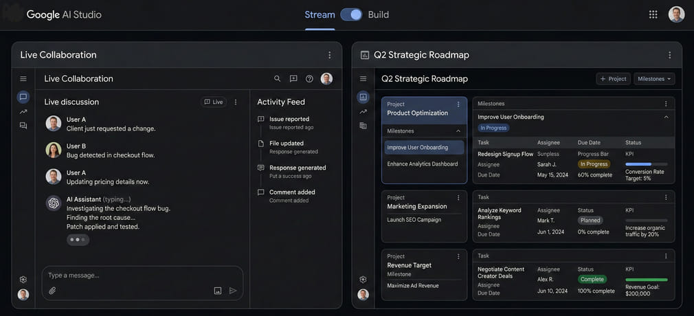The height and width of the screenshot is (316, 694).
Task: Toggle the Stream/Build switch
Action: coord(351,14)
